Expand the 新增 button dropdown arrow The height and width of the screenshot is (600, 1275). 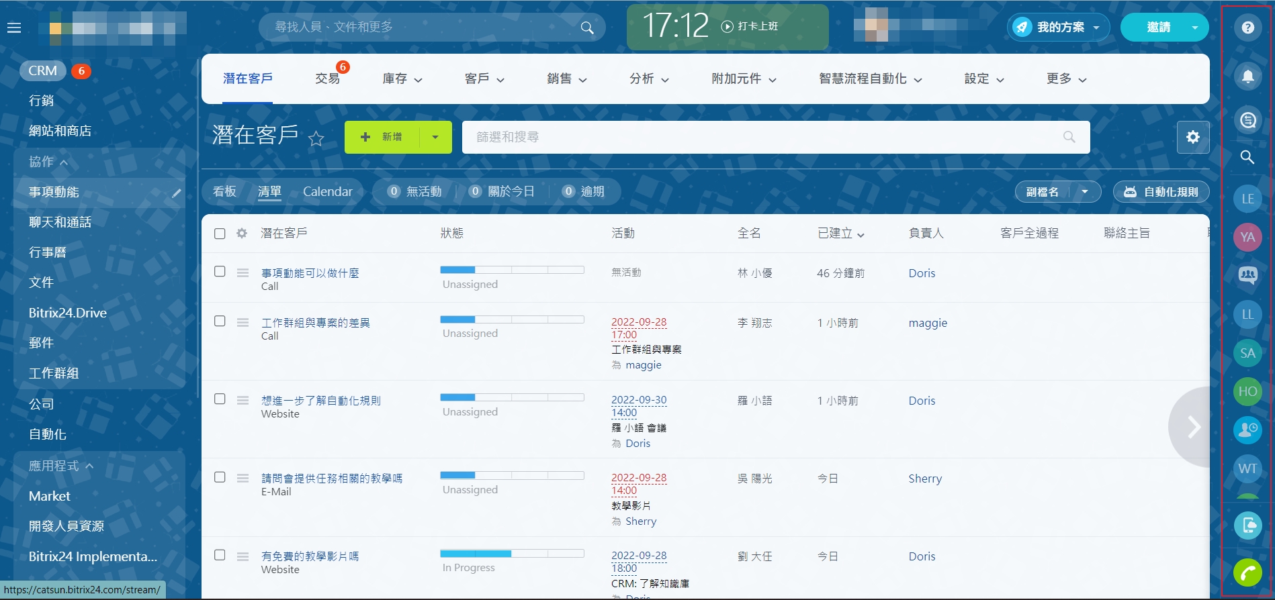tap(435, 137)
